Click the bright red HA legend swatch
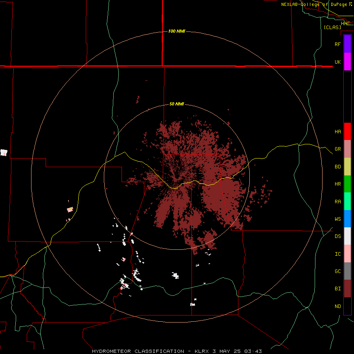The height and width of the screenshot is (354, 354). pyautogui.click(x=347, y=131)
